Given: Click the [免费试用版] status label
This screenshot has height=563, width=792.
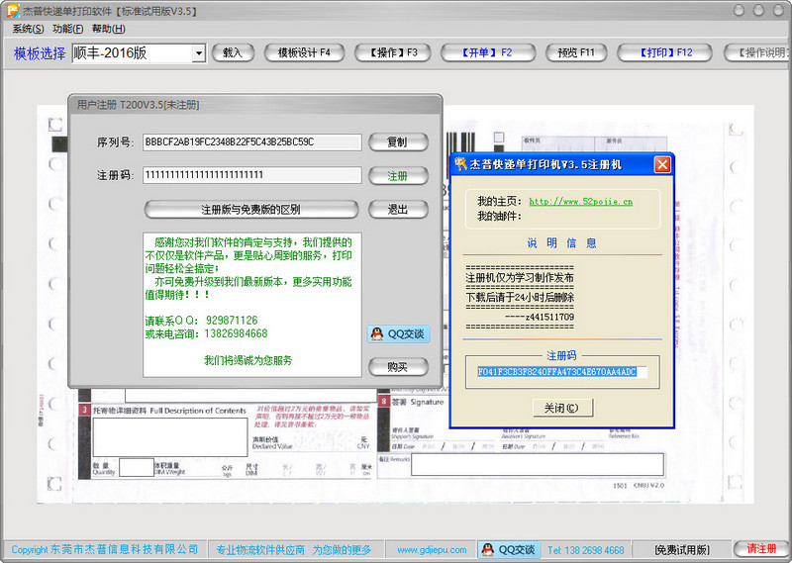Looking at the screenshot, I should pos(681,550).
